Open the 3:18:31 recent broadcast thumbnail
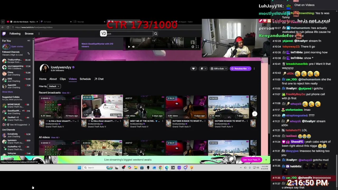The width and height of the screenshot is (338, 190). click(186, 107)
